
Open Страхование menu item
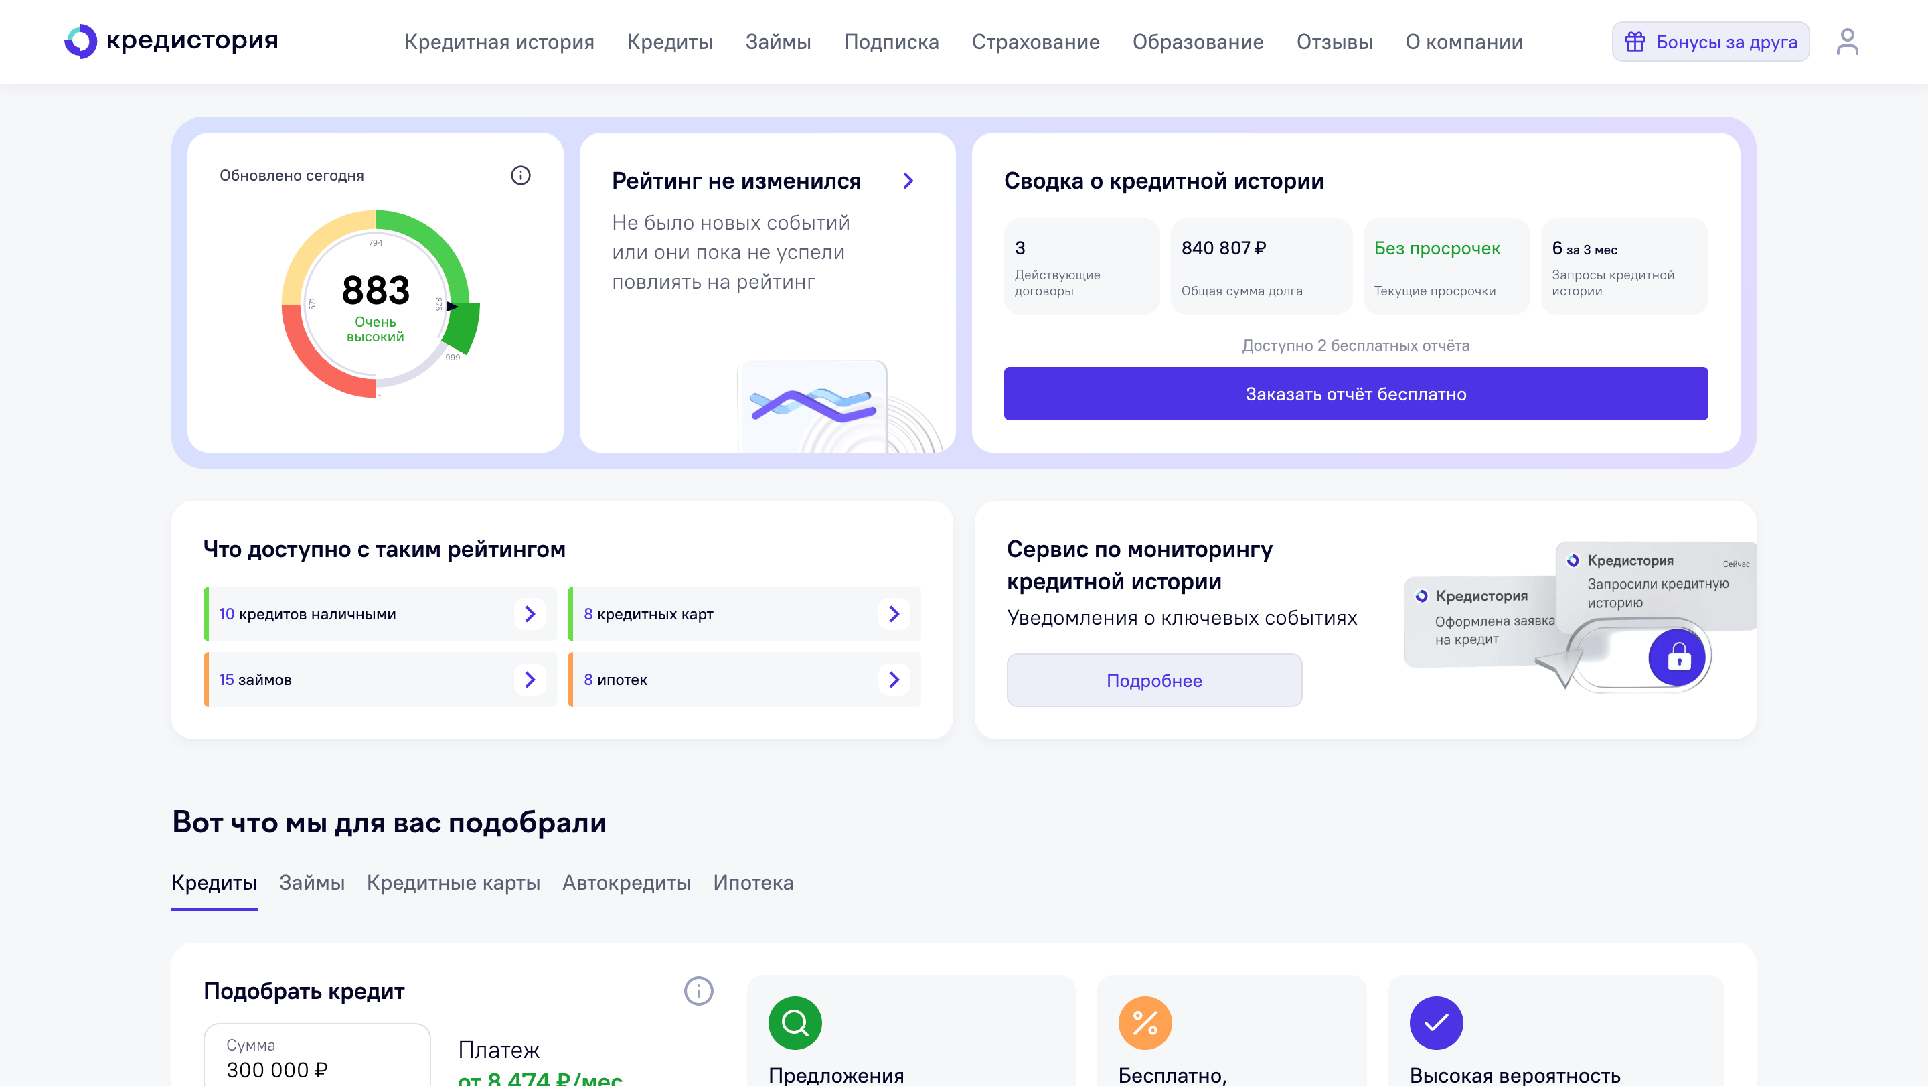coord(1036,42)
